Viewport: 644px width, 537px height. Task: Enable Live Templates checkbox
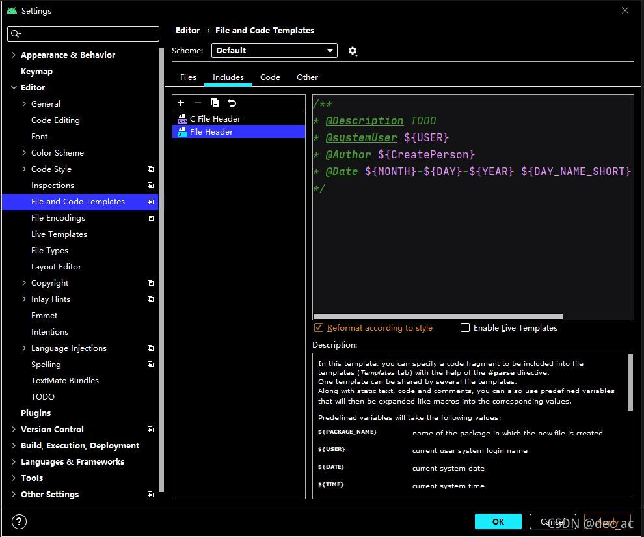click(464, 327)
